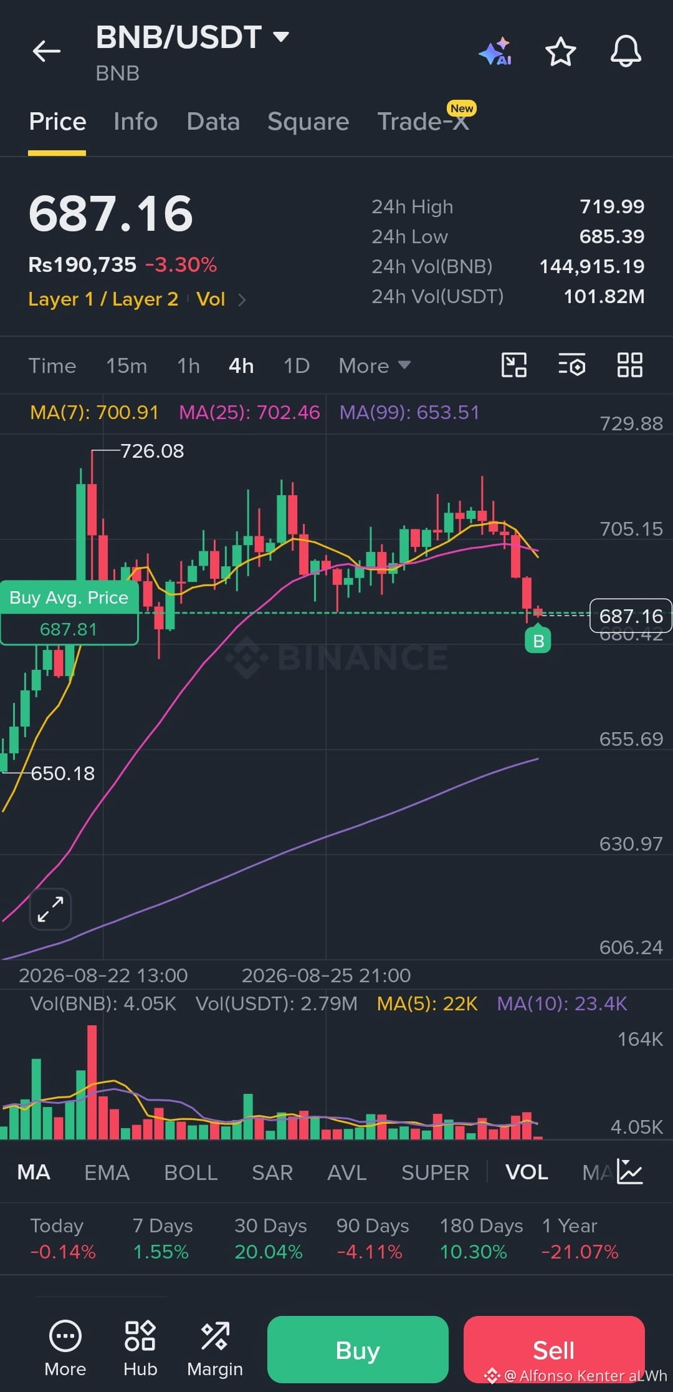Open Margin trading icon

tap(215, 1350)
